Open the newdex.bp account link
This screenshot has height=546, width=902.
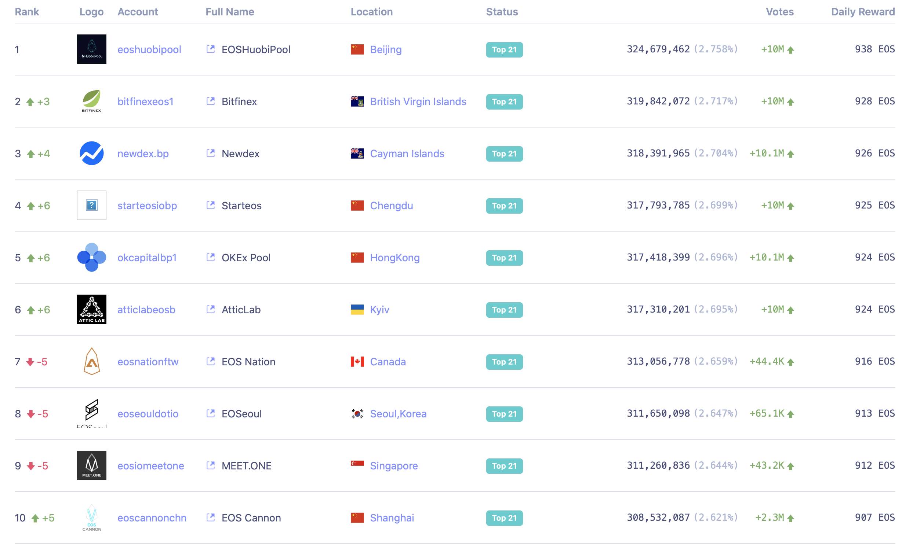143,154
